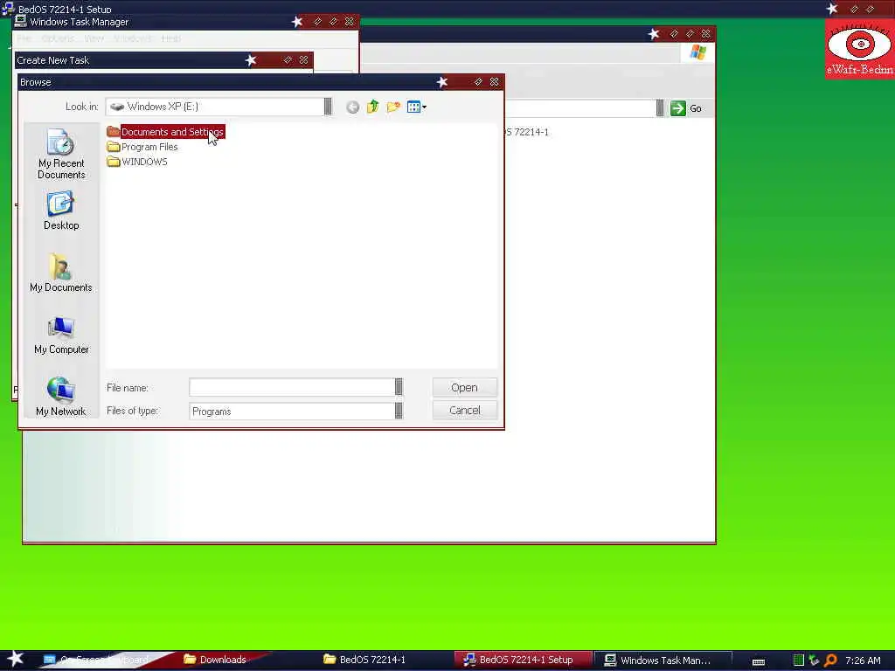Click the star icon in Explorer window title bar
Image resolution: width=895 pixels, height=671 pixels.
click(654, 34)
